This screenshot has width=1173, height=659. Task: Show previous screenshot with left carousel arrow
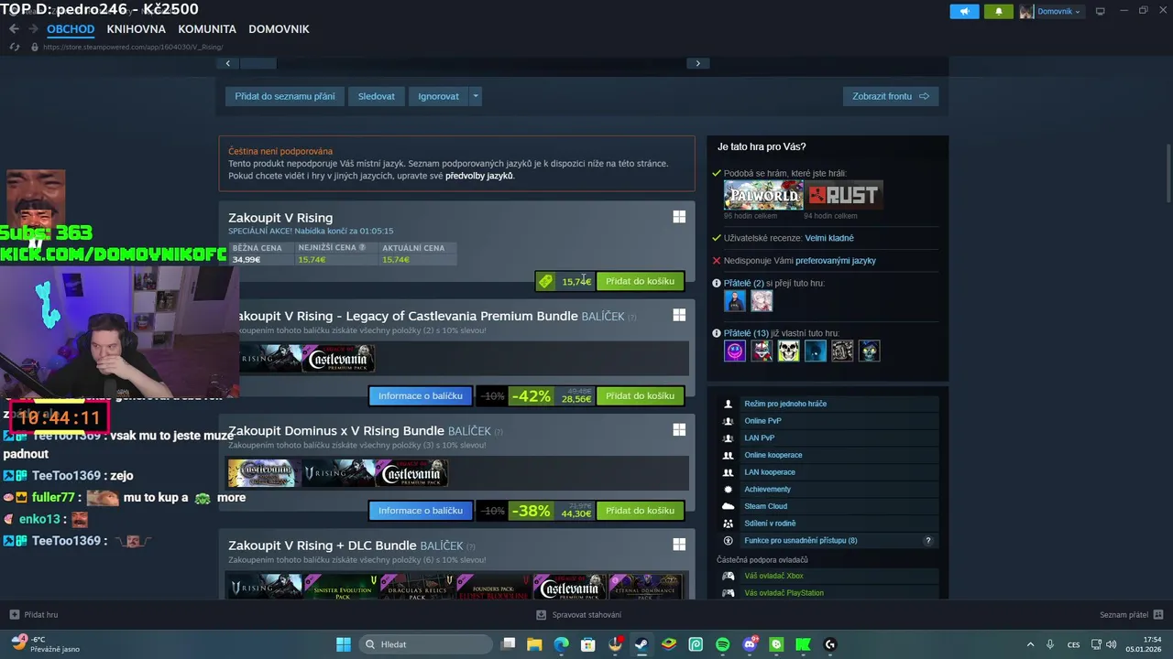[x=227, y=63]
